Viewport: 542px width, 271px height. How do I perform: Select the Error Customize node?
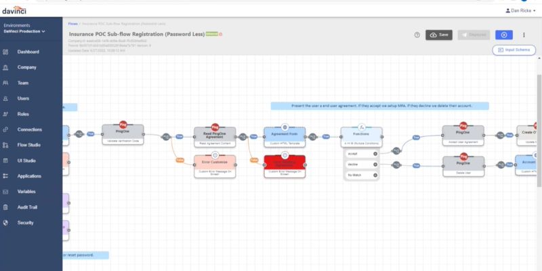[x=215, y=167]
